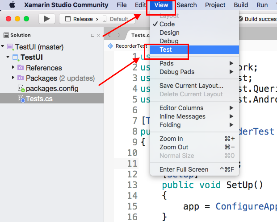Click the RecorderTest class icon in breadcrumb
Image resolution: width=277 pixels, height=222 pixels.
[110, 46]
